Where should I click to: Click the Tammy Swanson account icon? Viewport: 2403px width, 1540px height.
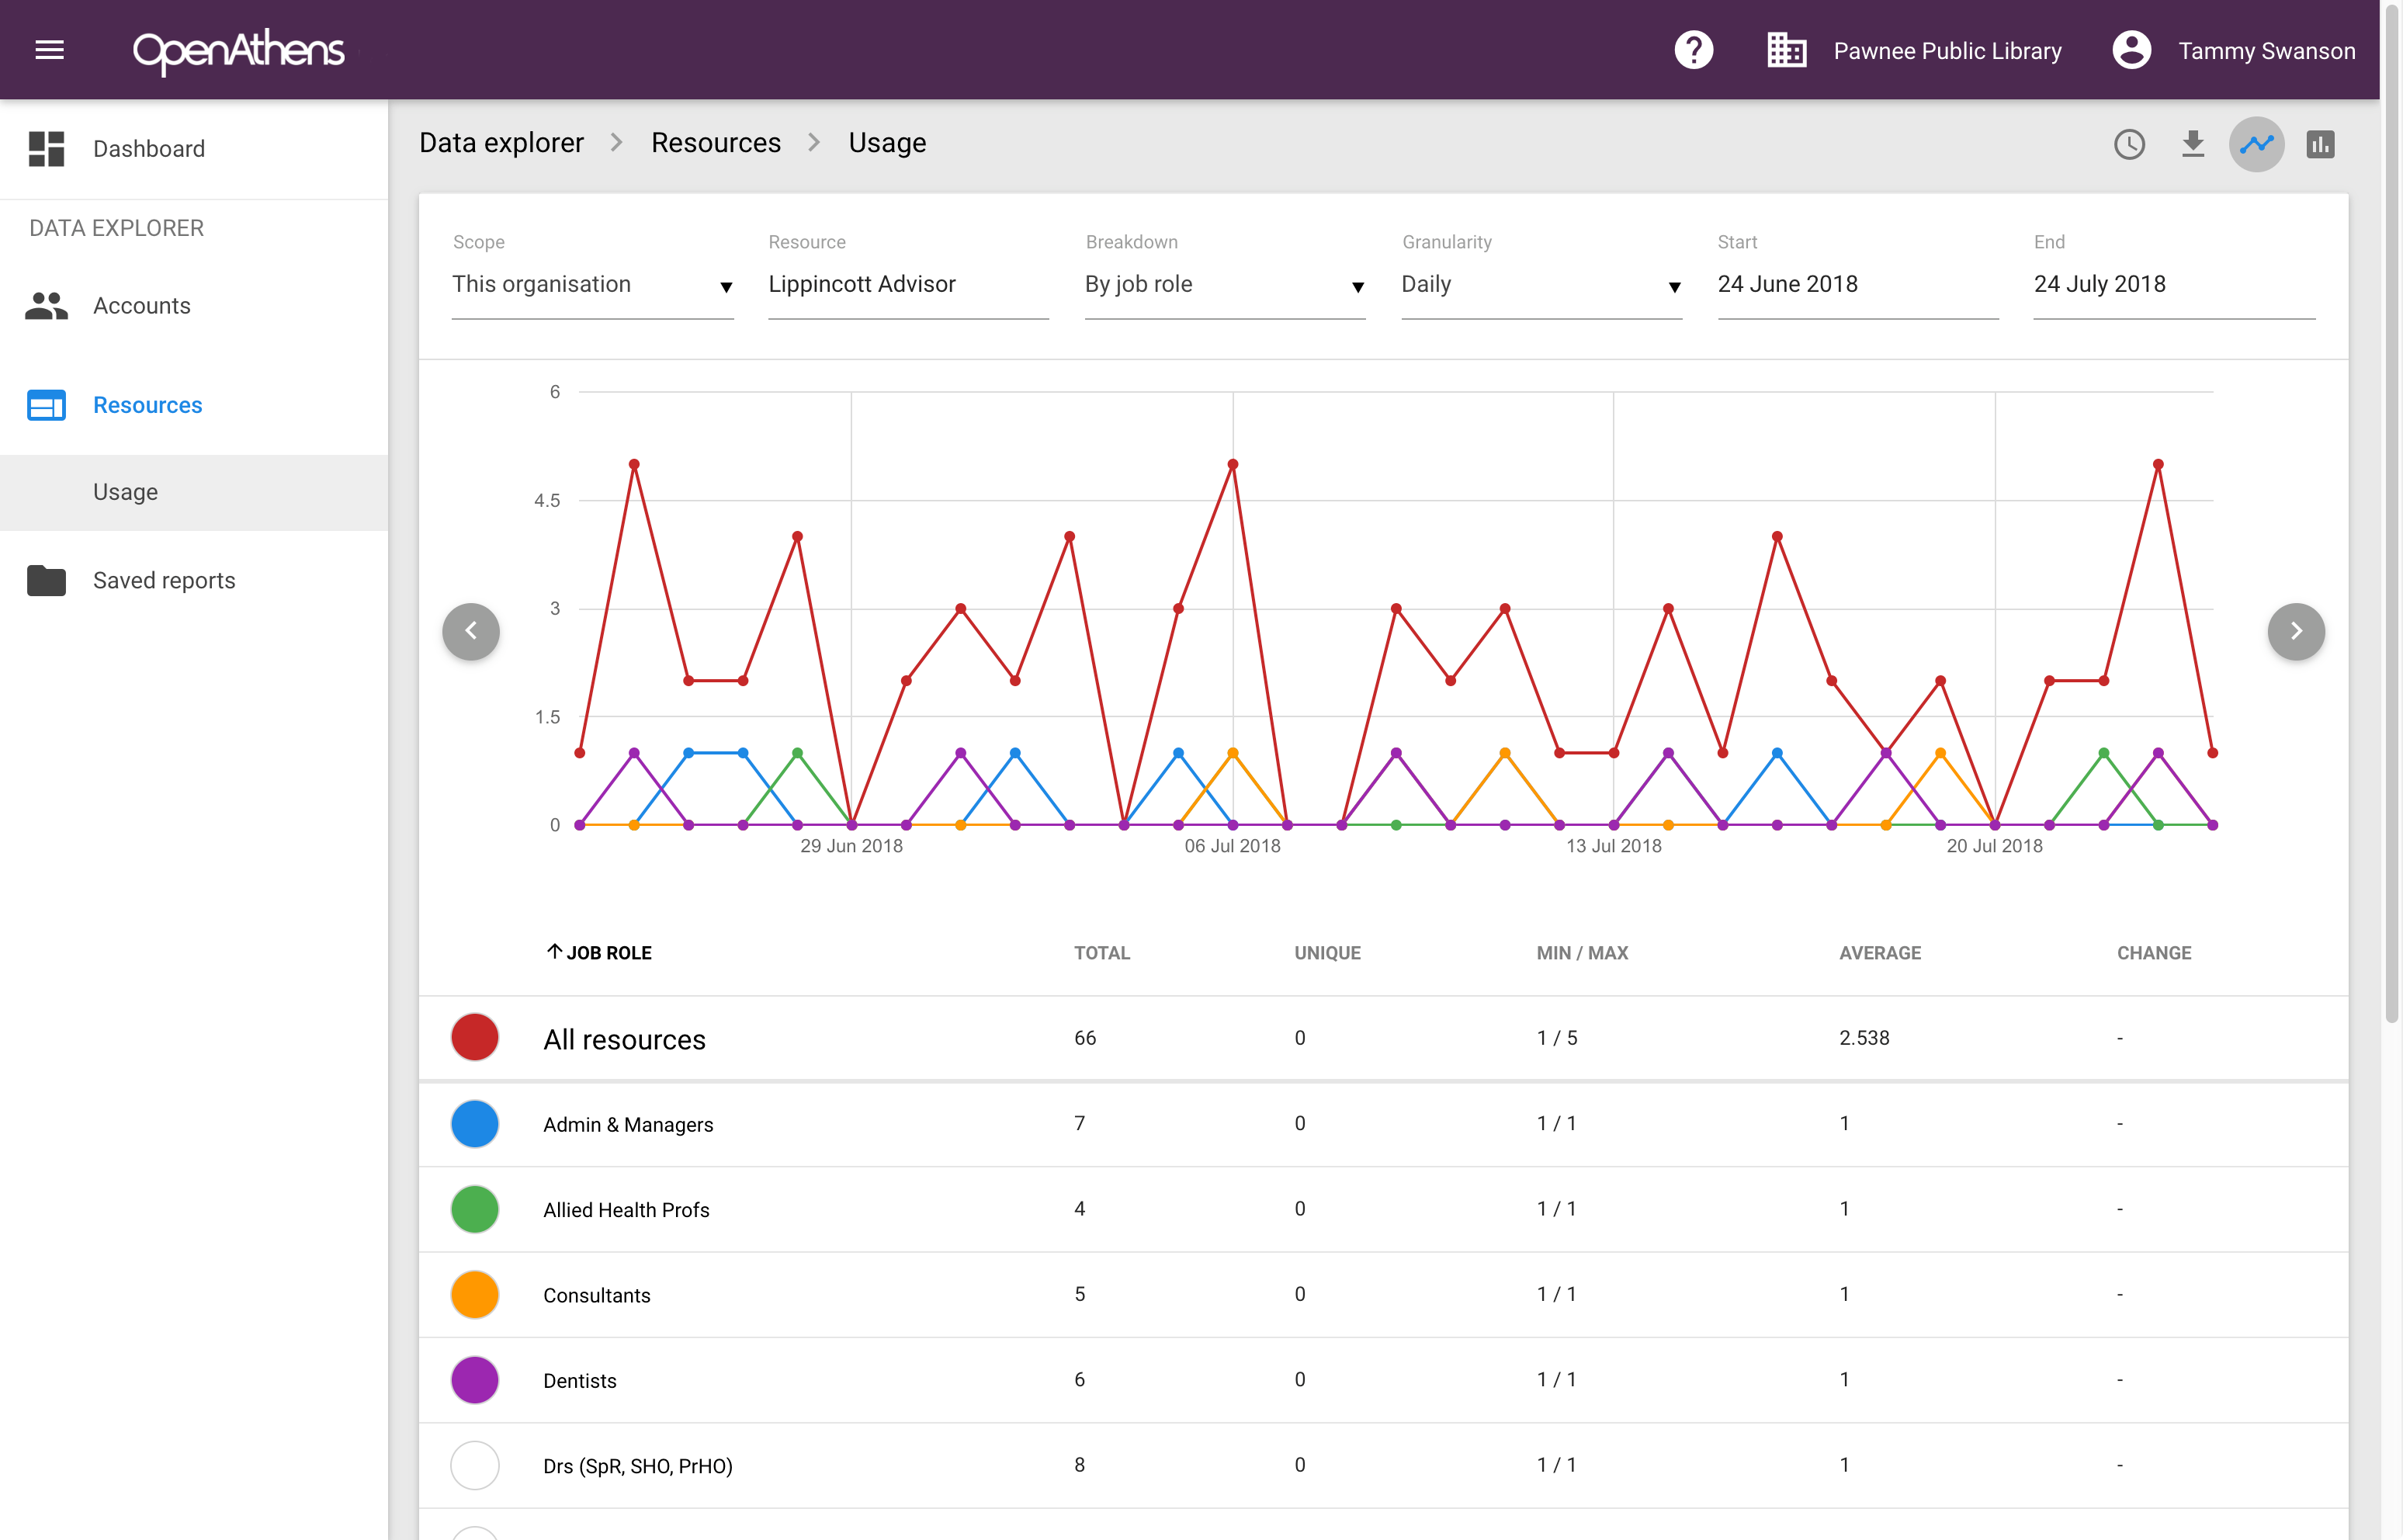coord(2131,50)
